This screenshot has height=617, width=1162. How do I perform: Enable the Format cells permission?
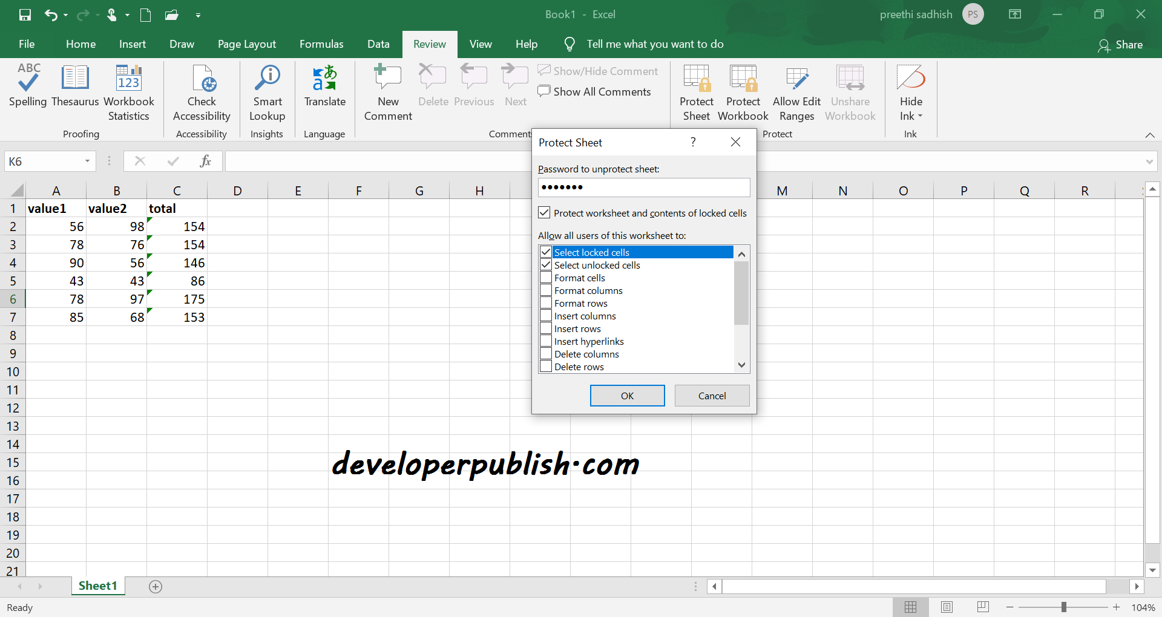546,278
